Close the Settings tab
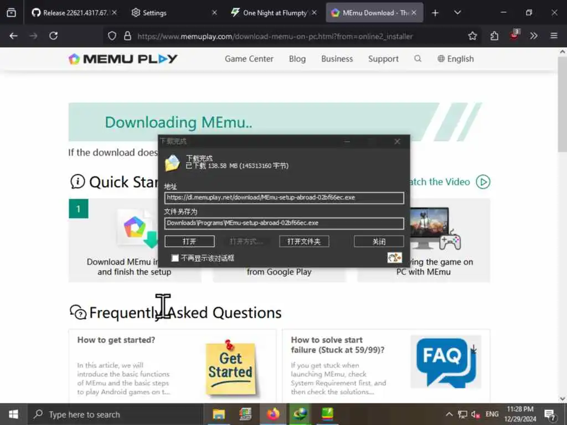 [x=214, y=13]
